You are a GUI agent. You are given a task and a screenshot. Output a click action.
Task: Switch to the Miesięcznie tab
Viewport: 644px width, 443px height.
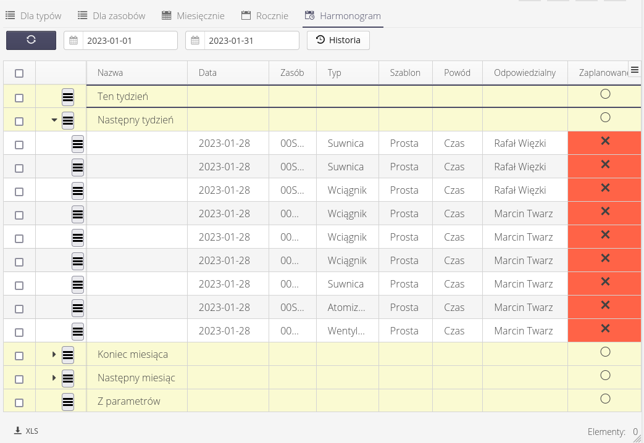[x=193, y=16]
